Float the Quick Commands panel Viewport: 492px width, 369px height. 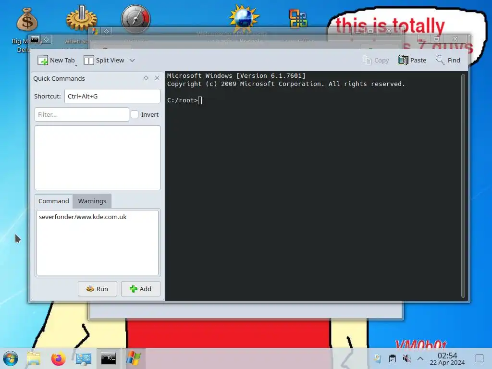(x=146, y=78)
